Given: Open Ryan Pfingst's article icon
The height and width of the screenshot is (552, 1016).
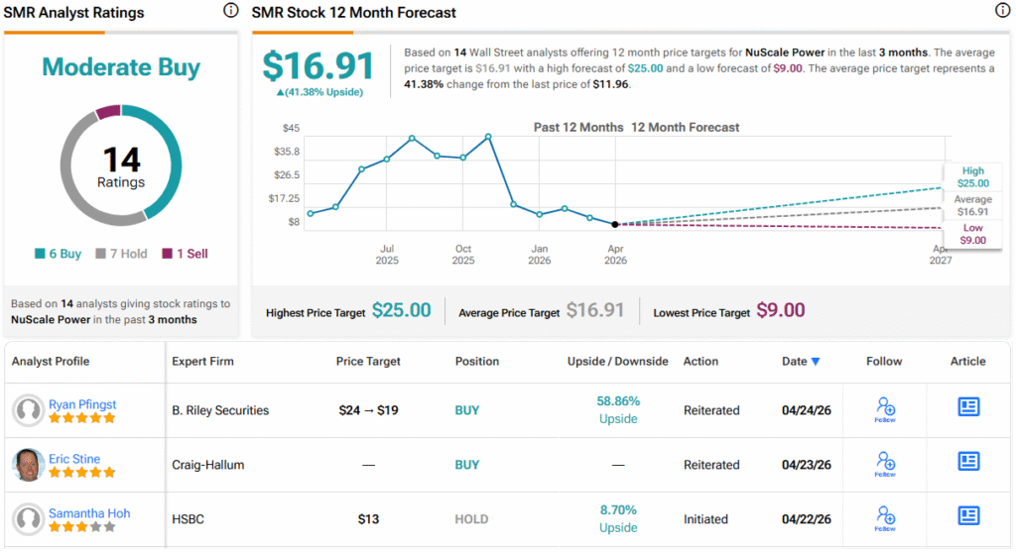Looking at the screenshot, I should 968,407.
